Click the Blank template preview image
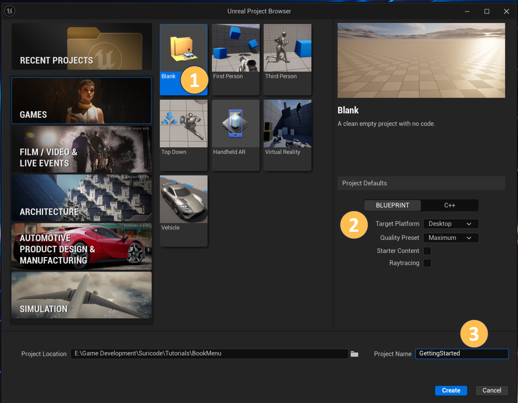Viewport: 518px width, 403px height. point(421,61)
